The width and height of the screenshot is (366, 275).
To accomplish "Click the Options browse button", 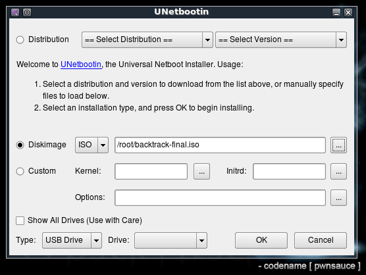I will tap(338, 198).
